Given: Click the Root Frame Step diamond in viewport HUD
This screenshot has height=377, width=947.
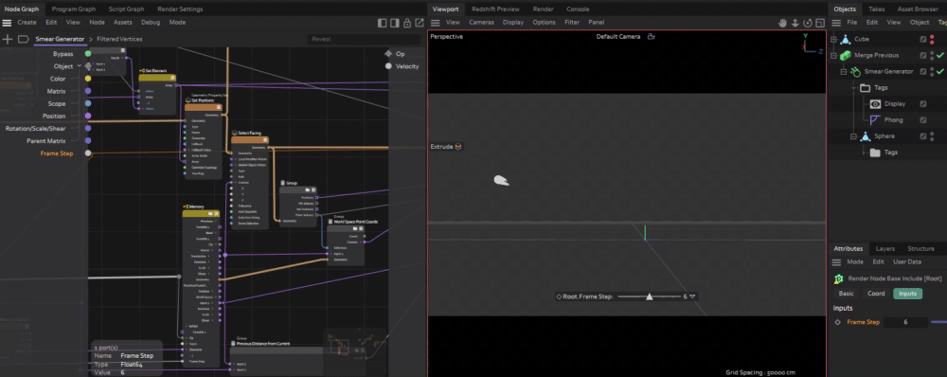Looking at the screenshot, I should [559, 296].
